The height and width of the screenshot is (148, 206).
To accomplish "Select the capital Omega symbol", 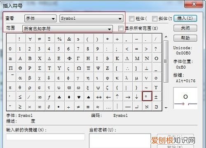I will pyautogui.click(x=79, y=68).
